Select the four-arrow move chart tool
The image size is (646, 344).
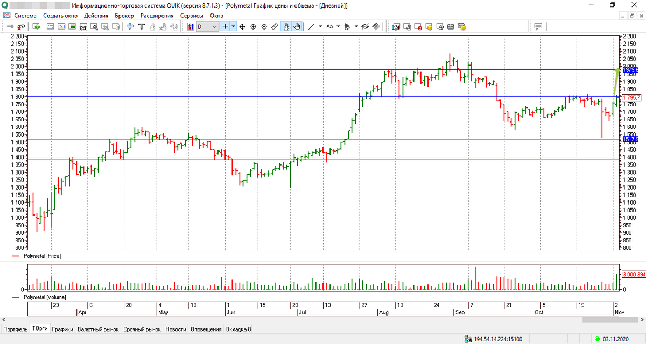(242, 26)
